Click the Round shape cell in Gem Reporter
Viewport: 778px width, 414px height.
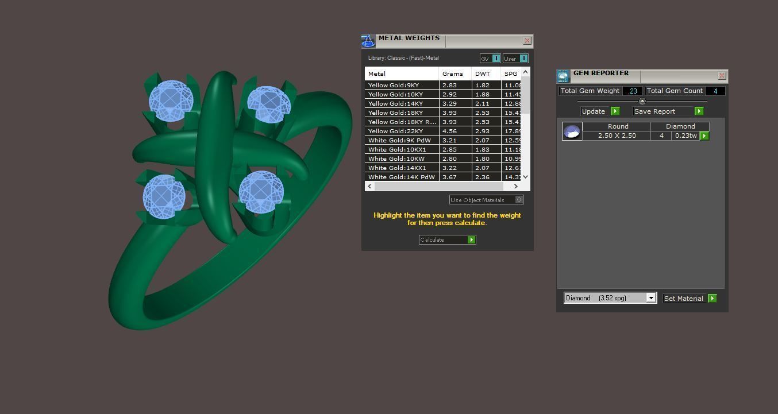[618, 126]
